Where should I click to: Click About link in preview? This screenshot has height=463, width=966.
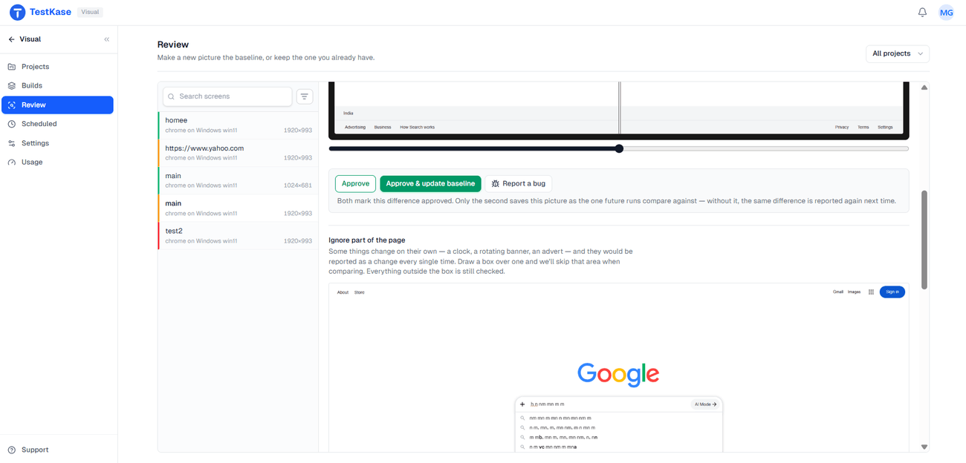tap(343, 292)
